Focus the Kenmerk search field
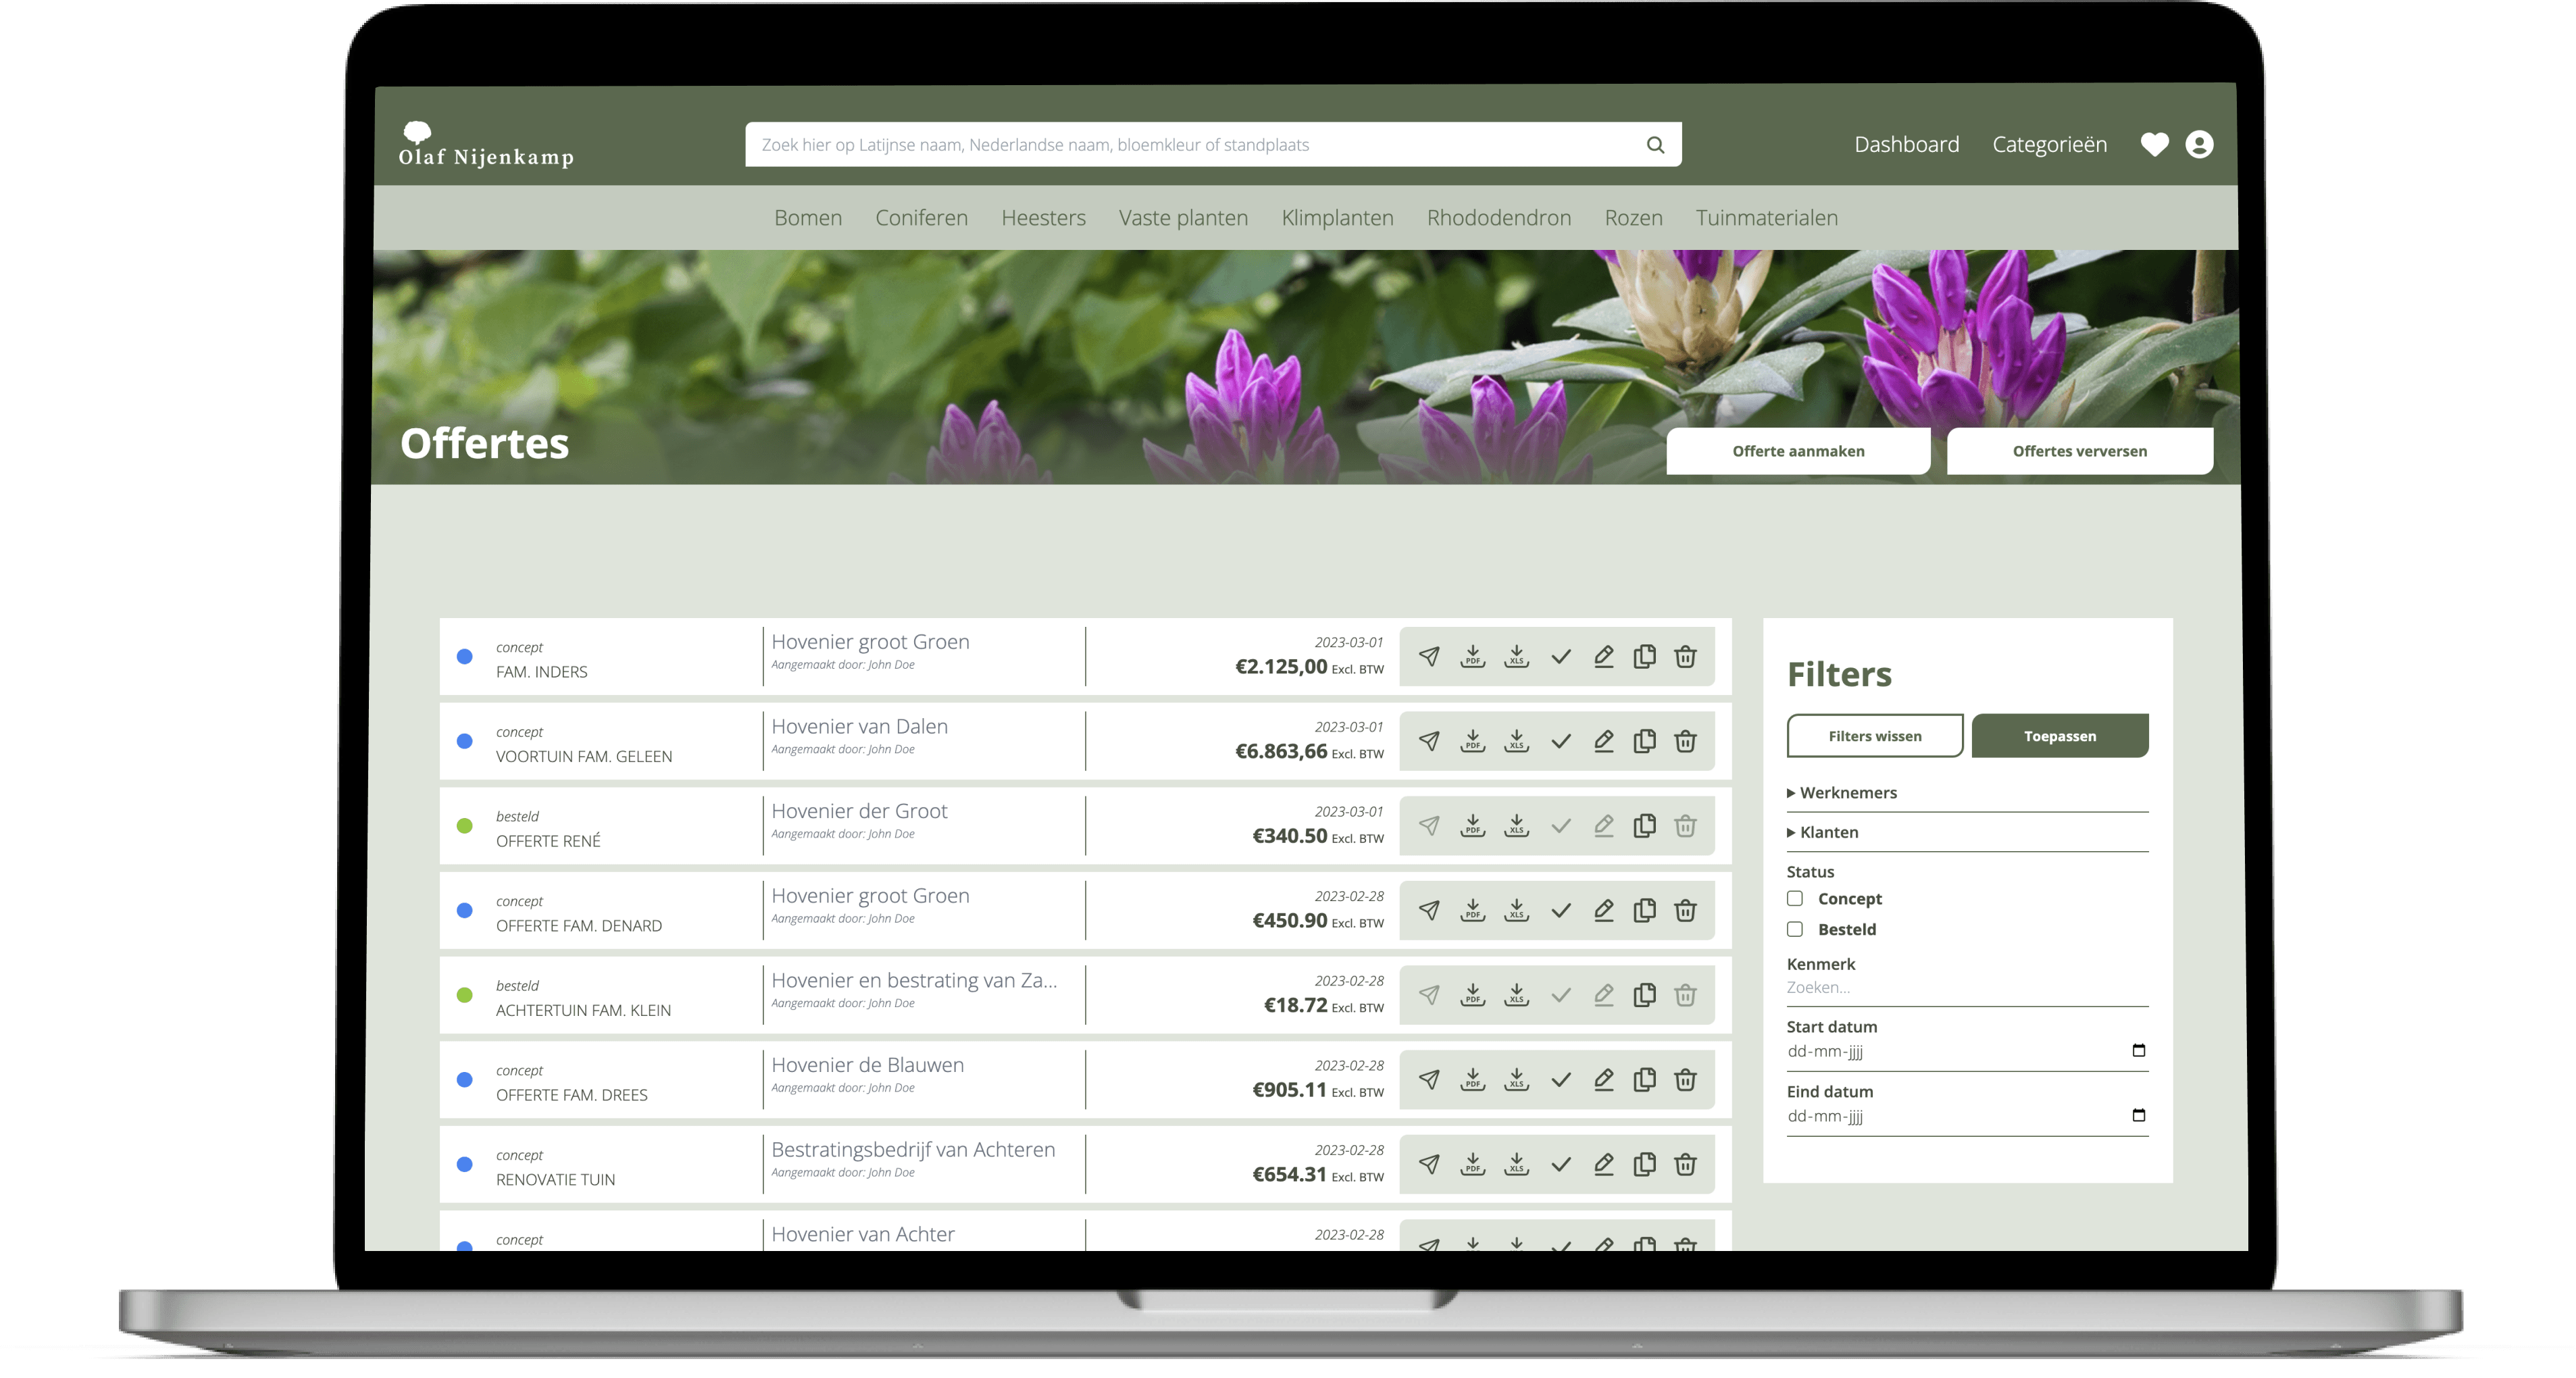 click(x=1967, y=989)
